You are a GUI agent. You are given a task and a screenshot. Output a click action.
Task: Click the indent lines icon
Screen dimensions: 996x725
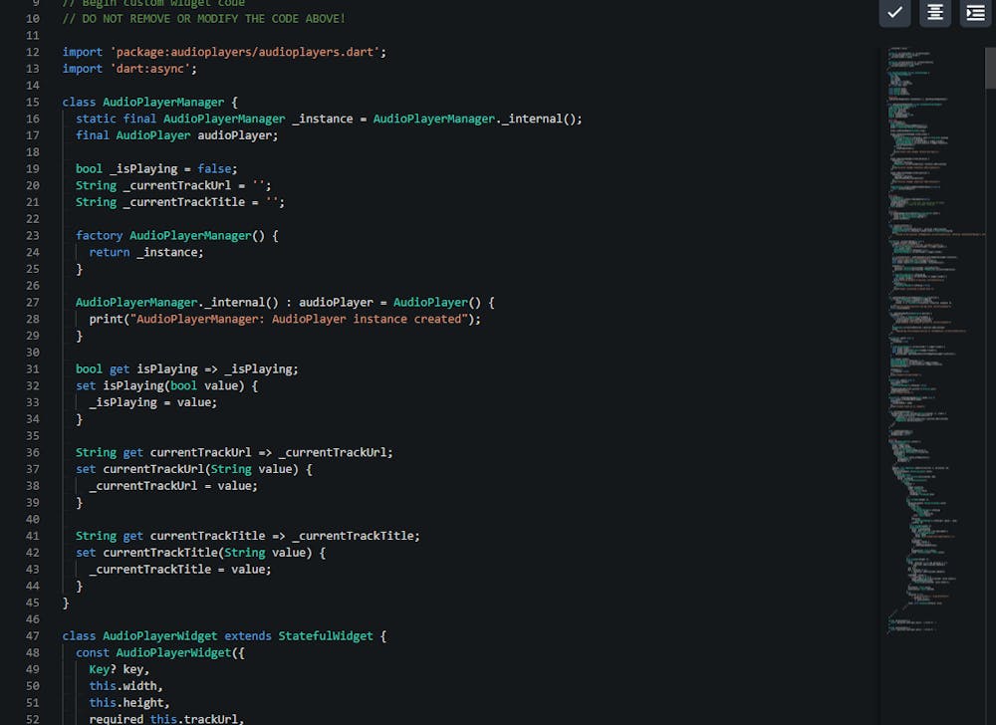976,12
